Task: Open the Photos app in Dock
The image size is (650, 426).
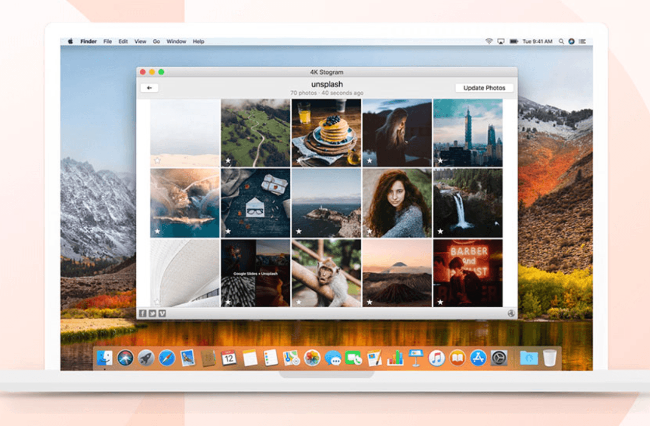Action: click(x=312, y=358)
